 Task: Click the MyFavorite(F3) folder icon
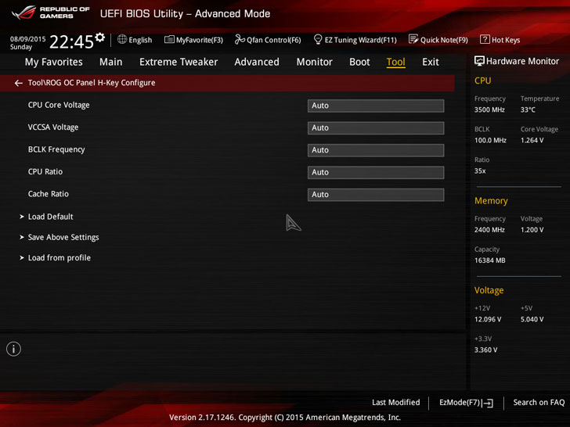point(169,39)
